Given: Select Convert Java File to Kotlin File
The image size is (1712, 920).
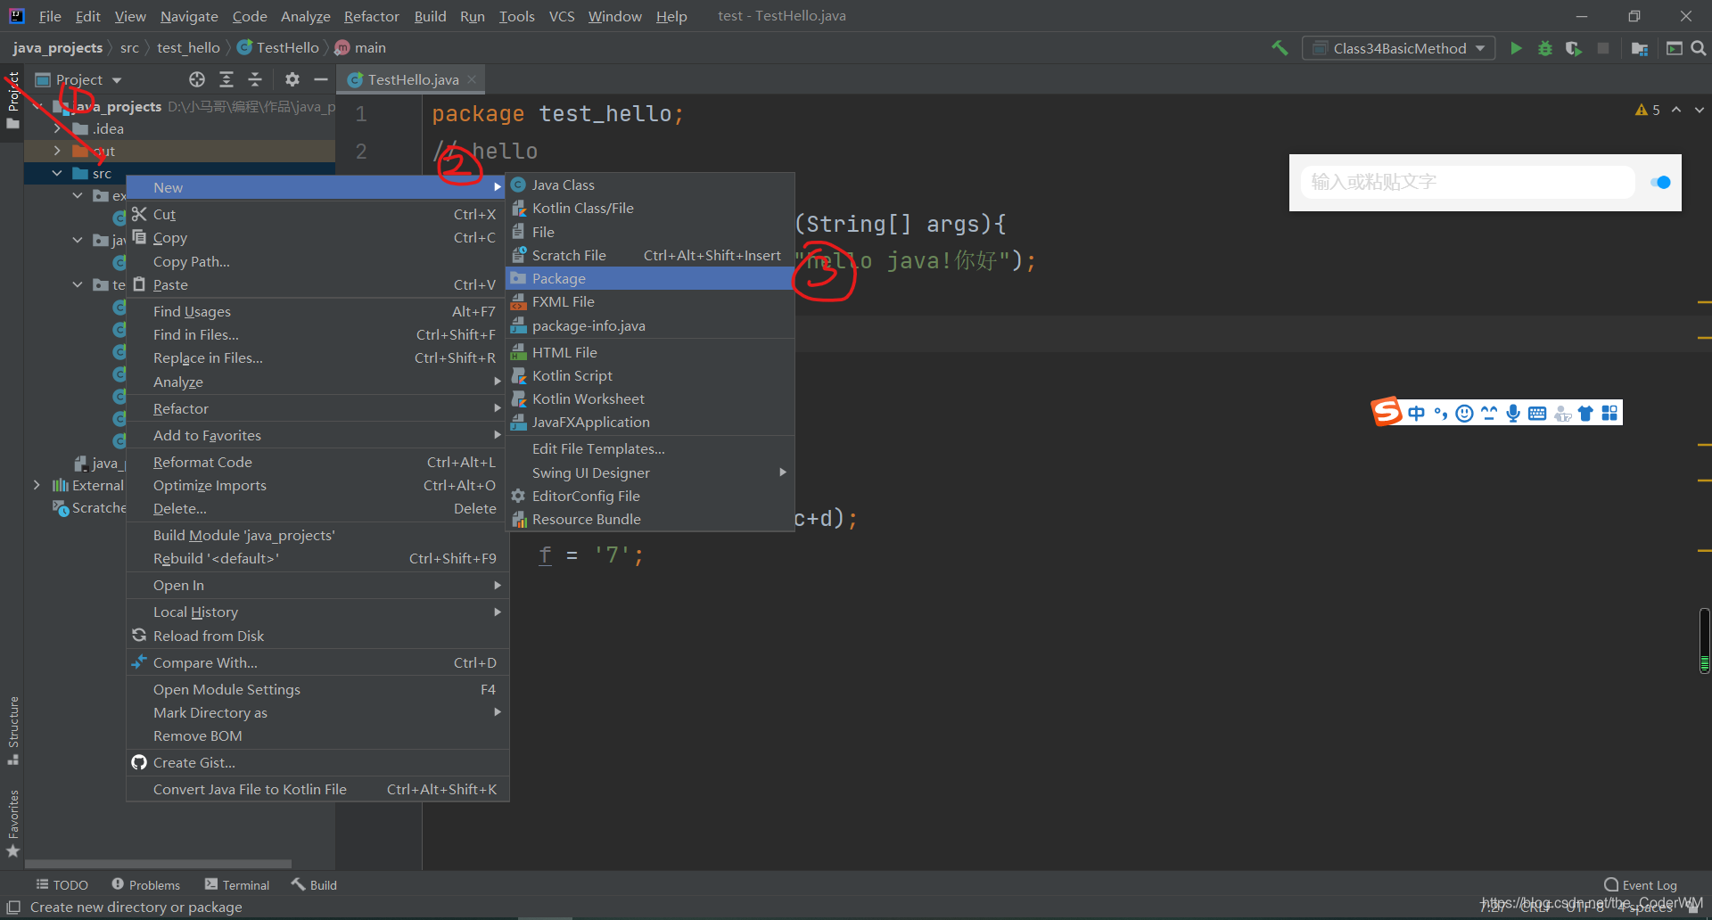Looking at the screenshot, I should pyautogui.click(x=317, y=789).
